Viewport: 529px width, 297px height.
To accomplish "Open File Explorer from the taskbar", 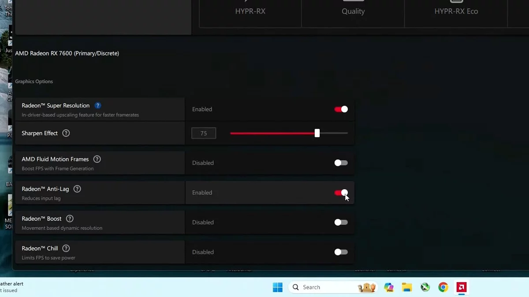I will (406, 287).
